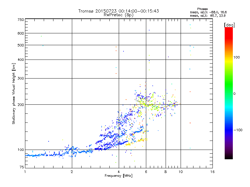250x187 pixels.
Task: Click the 'Phases' header text
Action: 202,9
